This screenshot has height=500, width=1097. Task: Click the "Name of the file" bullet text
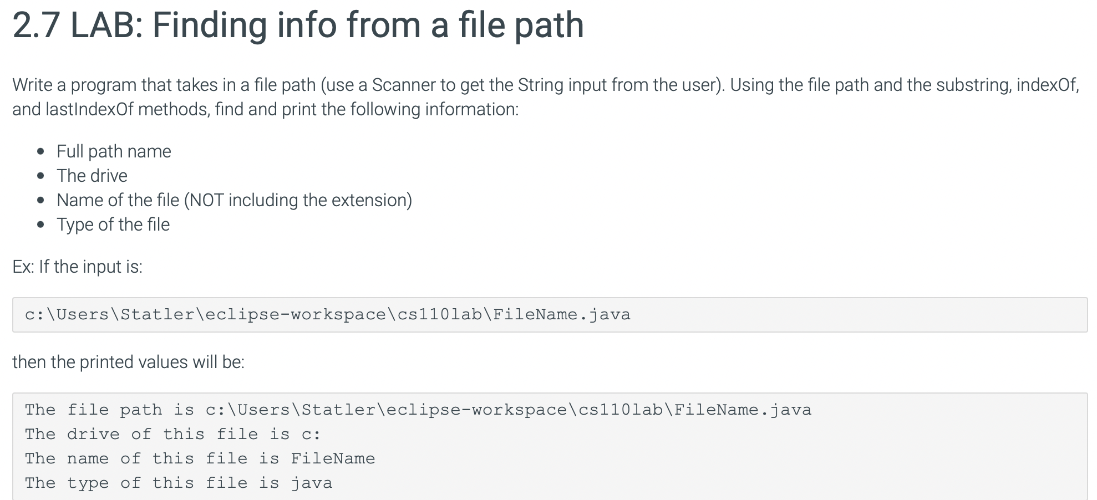click(x=118, y=200)
